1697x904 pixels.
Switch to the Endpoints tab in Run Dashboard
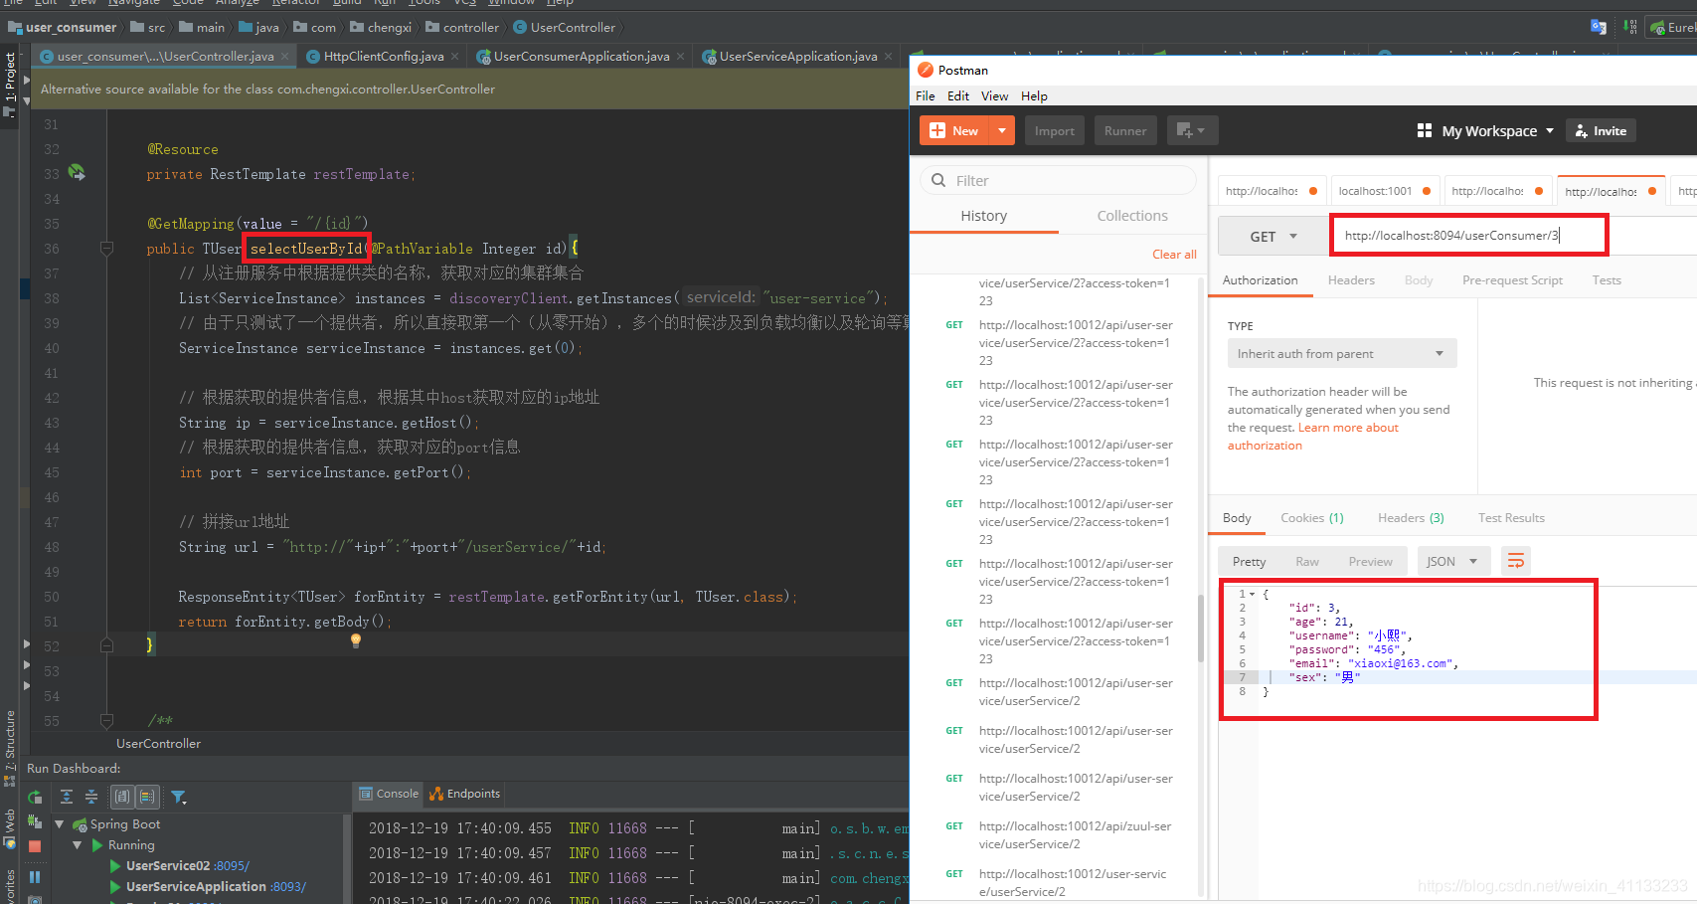click(464, 794)
